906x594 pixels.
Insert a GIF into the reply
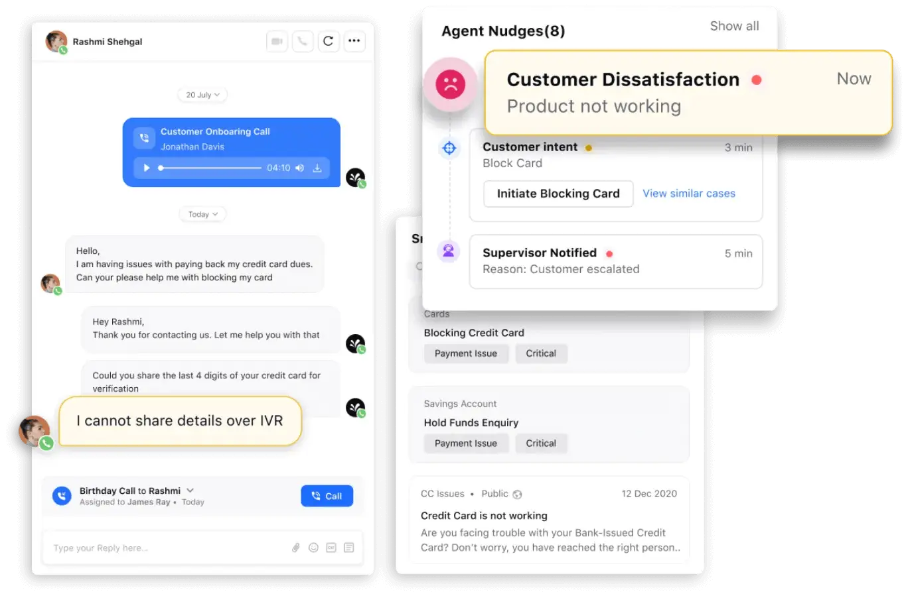[331, 548]
